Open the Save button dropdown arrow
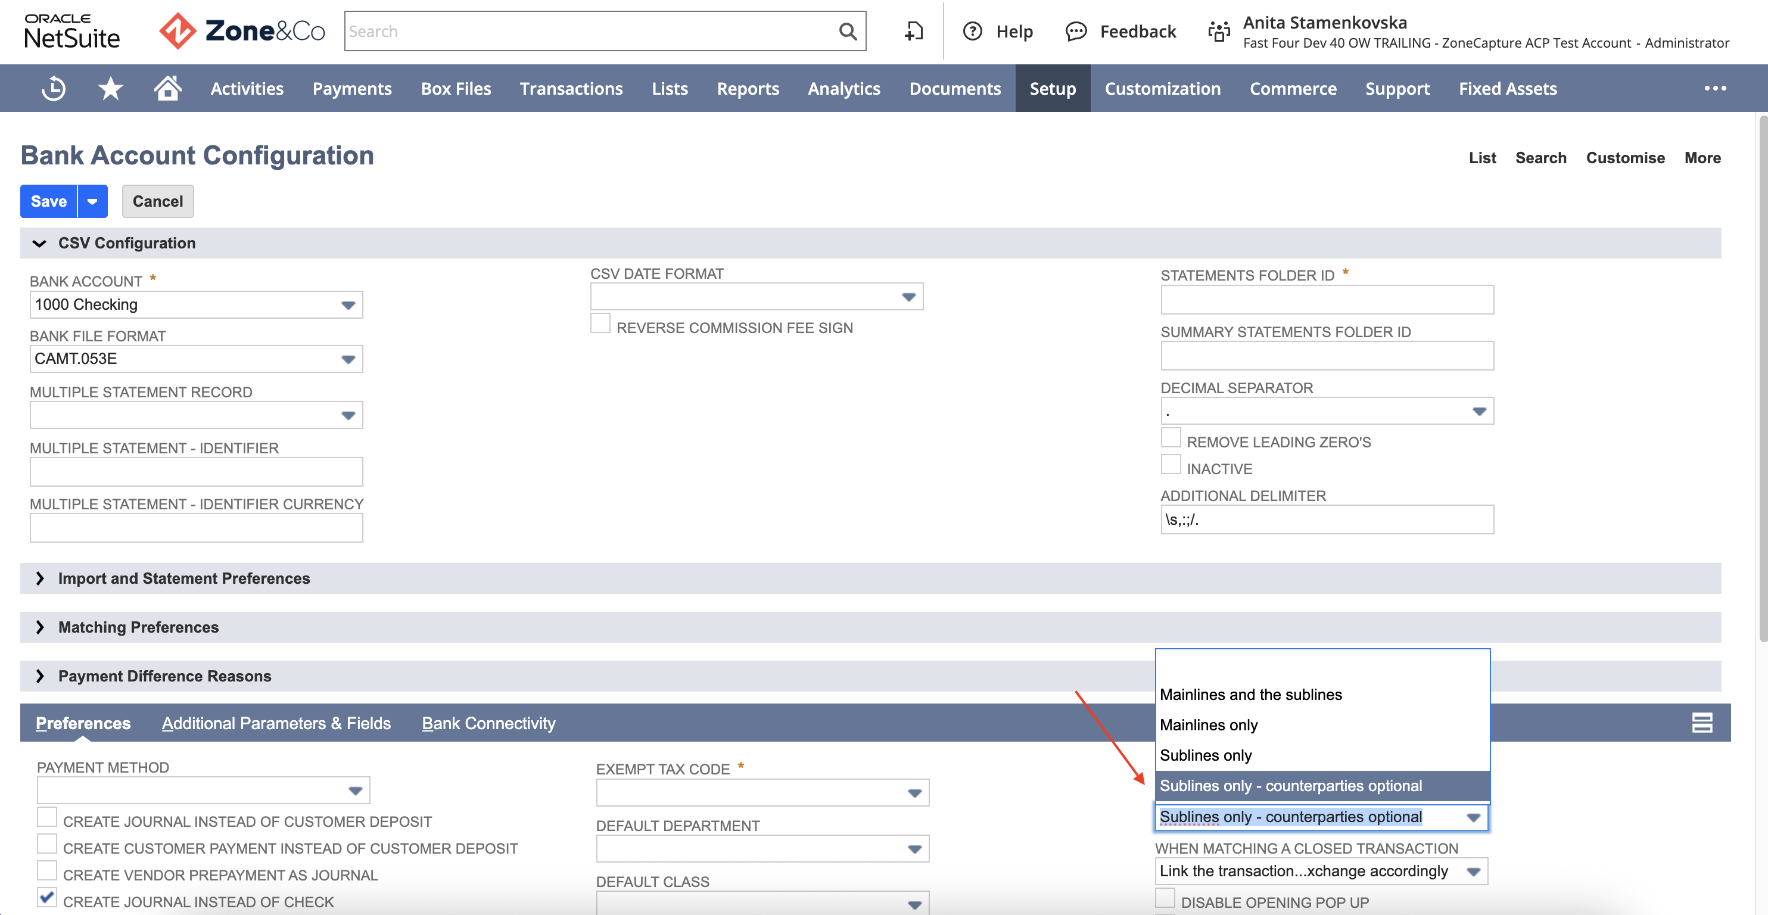This screenshot has height=915, width=1768. (93, 201)
